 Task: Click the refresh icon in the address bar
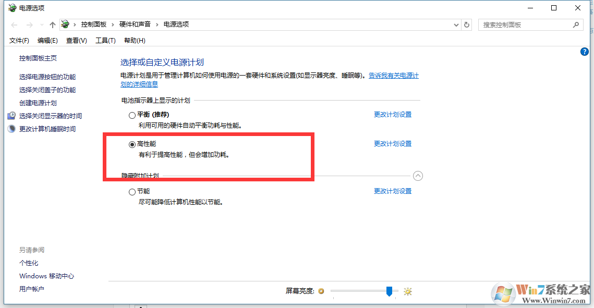click(x=467, y=24)
